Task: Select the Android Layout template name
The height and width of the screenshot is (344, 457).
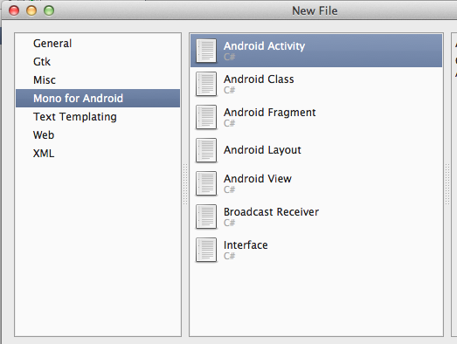Action: coord(262,150)
